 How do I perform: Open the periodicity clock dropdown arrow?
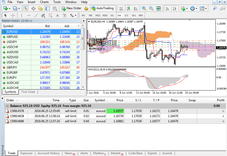click(x=196, y=8)
